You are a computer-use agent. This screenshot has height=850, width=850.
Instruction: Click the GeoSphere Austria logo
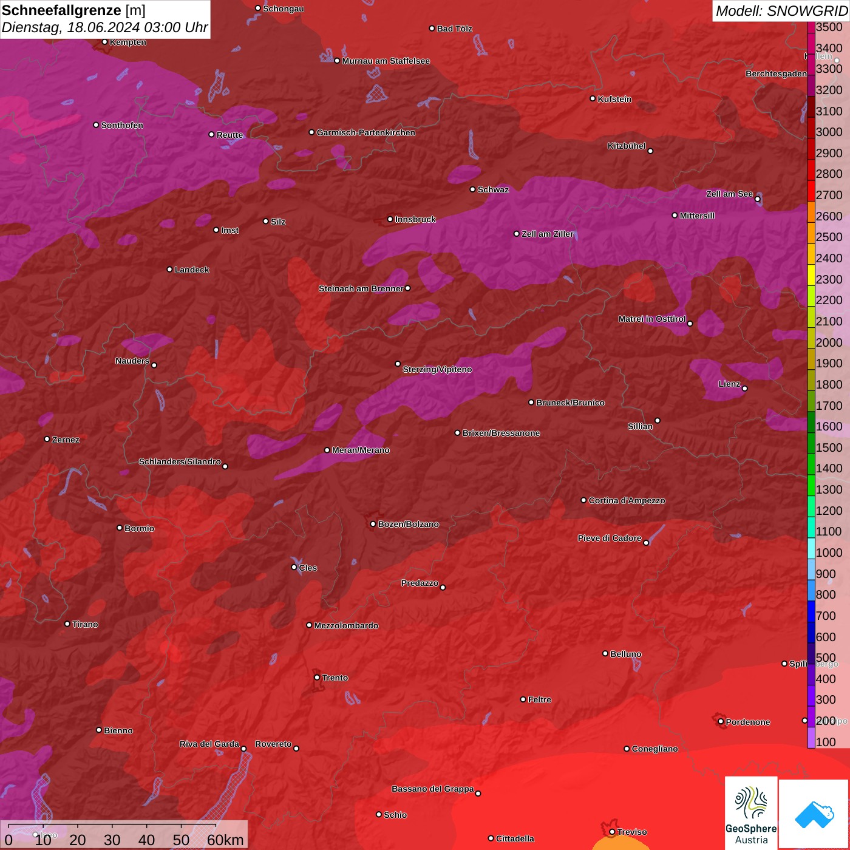(751, 812)
